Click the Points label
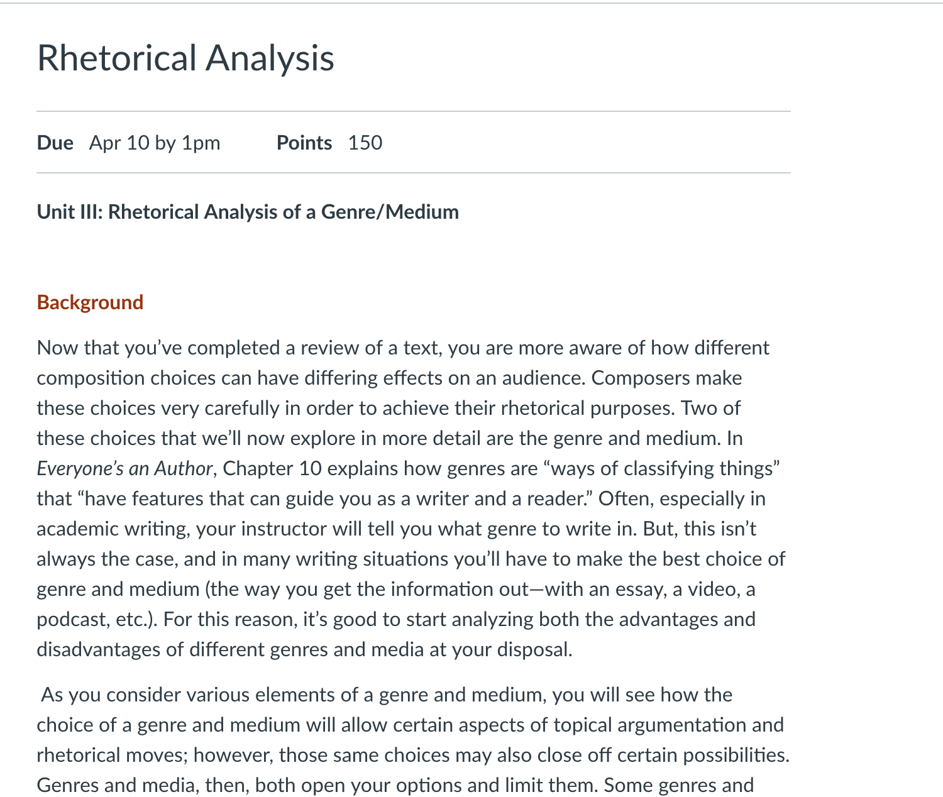 pos(304,143)
